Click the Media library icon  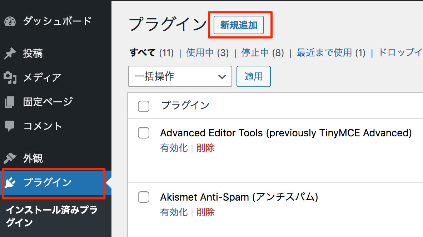coord(10,77)
